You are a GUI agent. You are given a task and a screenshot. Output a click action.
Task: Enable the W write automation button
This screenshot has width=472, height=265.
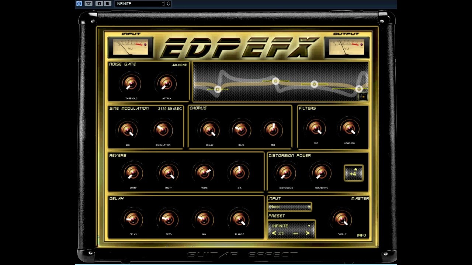(107, 4)
